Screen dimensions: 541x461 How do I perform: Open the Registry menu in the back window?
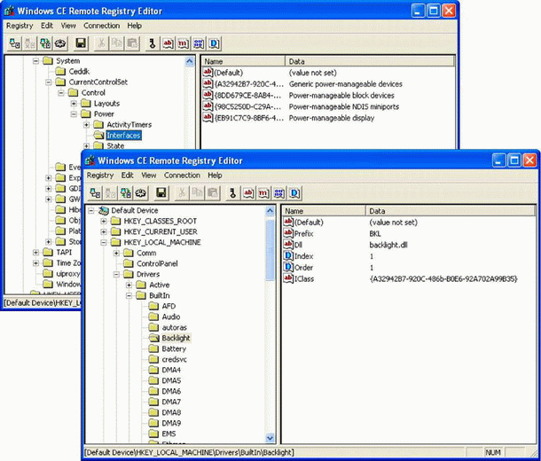coord(20,26)
